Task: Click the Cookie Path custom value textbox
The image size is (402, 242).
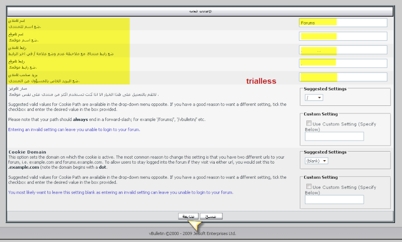Action: (334, 136)
